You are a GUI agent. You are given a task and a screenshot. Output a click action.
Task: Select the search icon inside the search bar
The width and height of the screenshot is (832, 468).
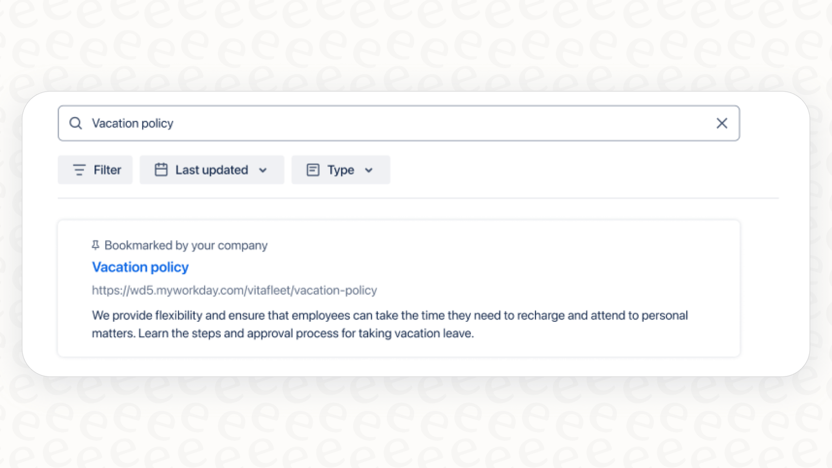point(75,123)
